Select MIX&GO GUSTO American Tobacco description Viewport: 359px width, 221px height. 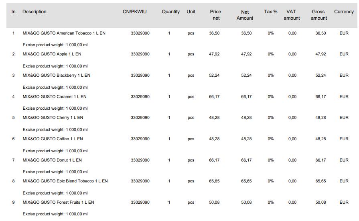(x=64, y=33)
